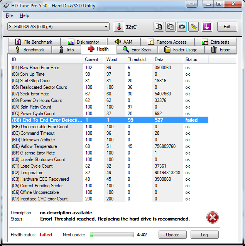Click the red failed Health status text
This screenshot has height=246, width=245.
coord(46,235)
